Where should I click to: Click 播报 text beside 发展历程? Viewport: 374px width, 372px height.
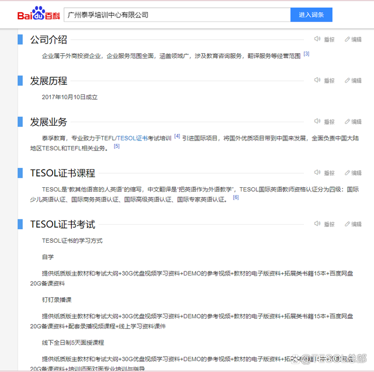point(329,81)
